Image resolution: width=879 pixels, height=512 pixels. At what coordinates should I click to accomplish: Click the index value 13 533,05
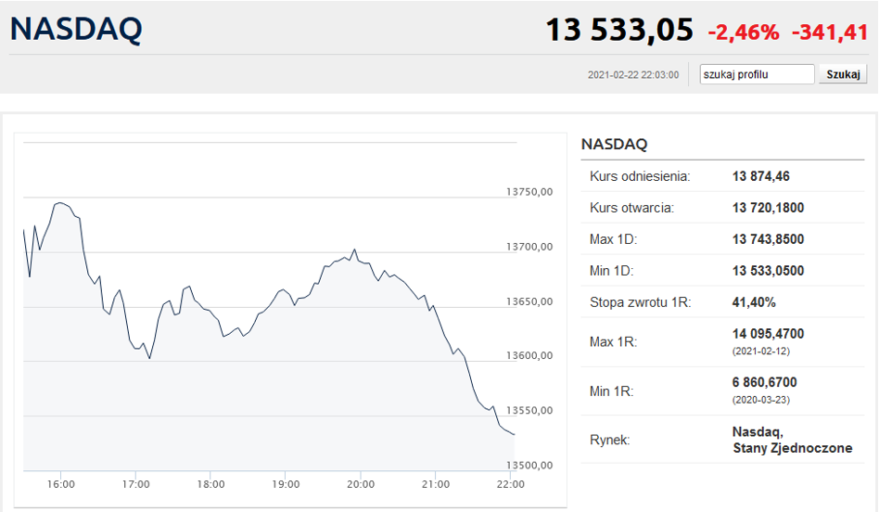(619, 30)
